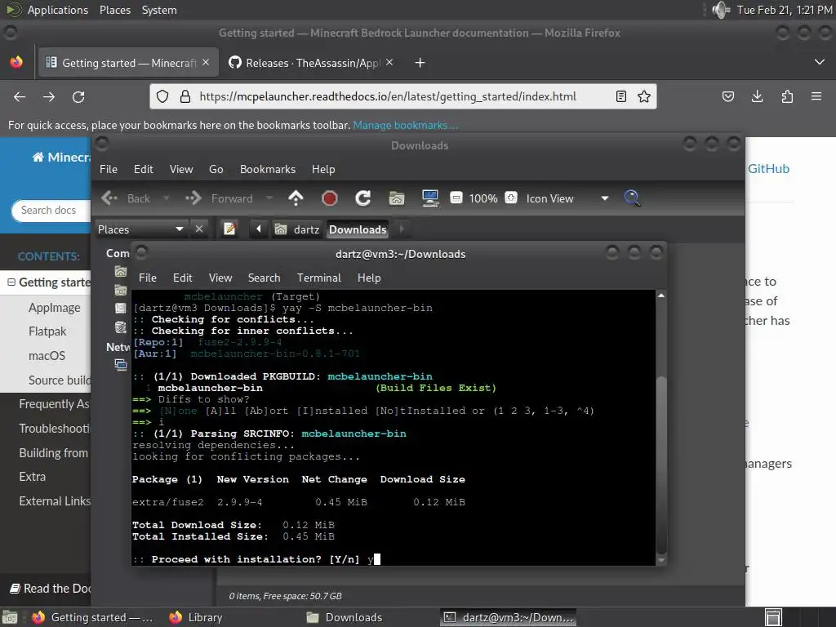Image resolution: width=836 pixels, height=627 pixels.
Task: Click the file manager search magnifier
Action: [633, 198]
